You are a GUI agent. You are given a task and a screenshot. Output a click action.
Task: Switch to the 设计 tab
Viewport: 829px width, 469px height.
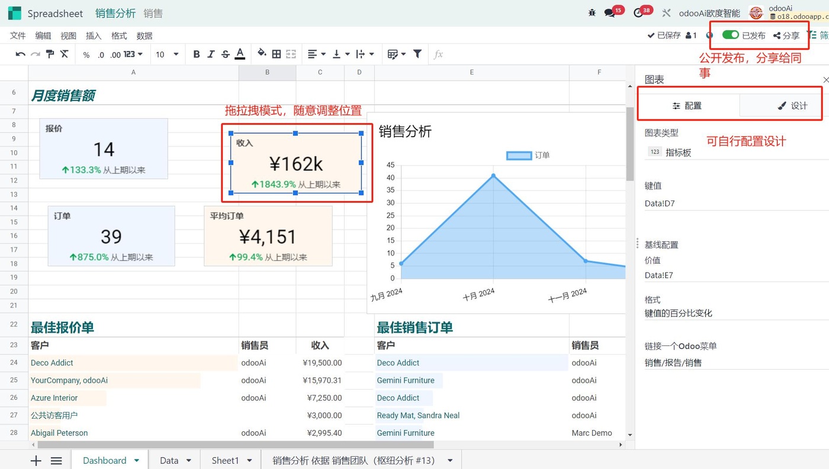click(x=792, y=106)
